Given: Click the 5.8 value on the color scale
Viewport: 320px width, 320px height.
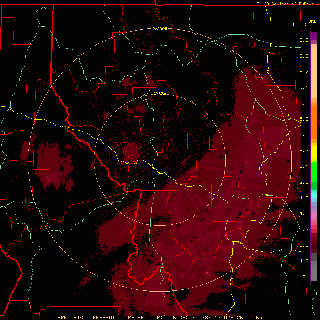Looking at the screenshot, I should point(304,119).
